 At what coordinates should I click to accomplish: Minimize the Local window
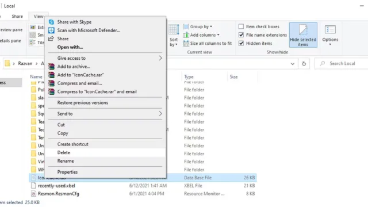[362, 6]
